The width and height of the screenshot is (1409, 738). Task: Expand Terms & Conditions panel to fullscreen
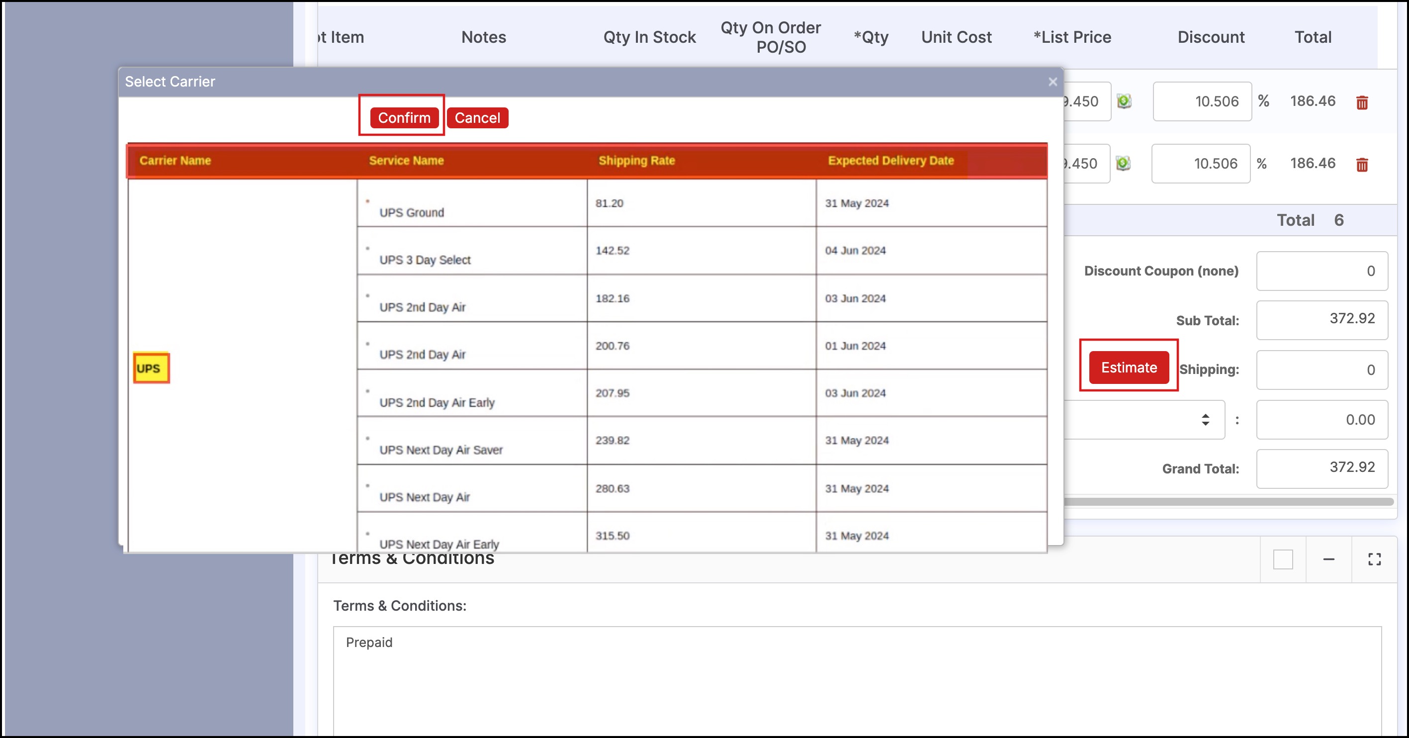pos(1374,559)
